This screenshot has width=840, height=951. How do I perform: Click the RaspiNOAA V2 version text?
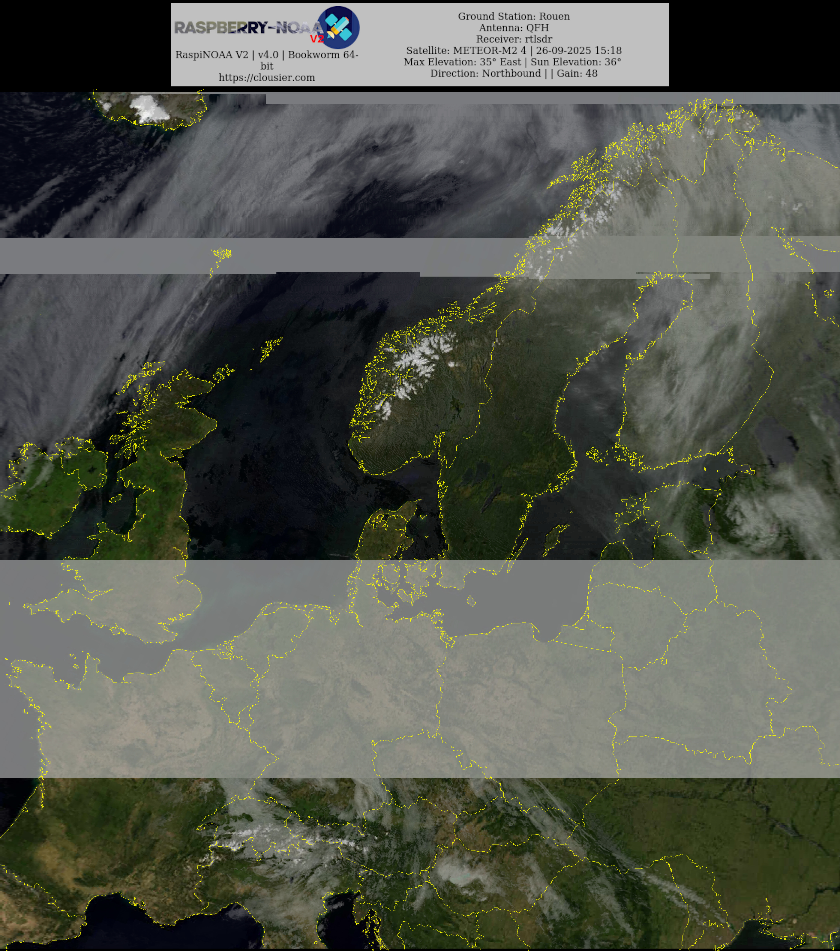coord(267,55)
